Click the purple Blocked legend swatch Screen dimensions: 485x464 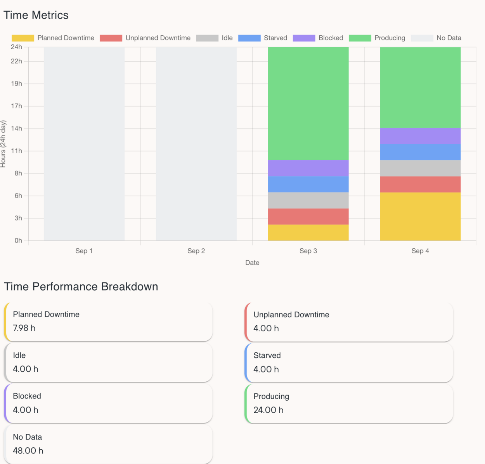click(x=304, y=38)
